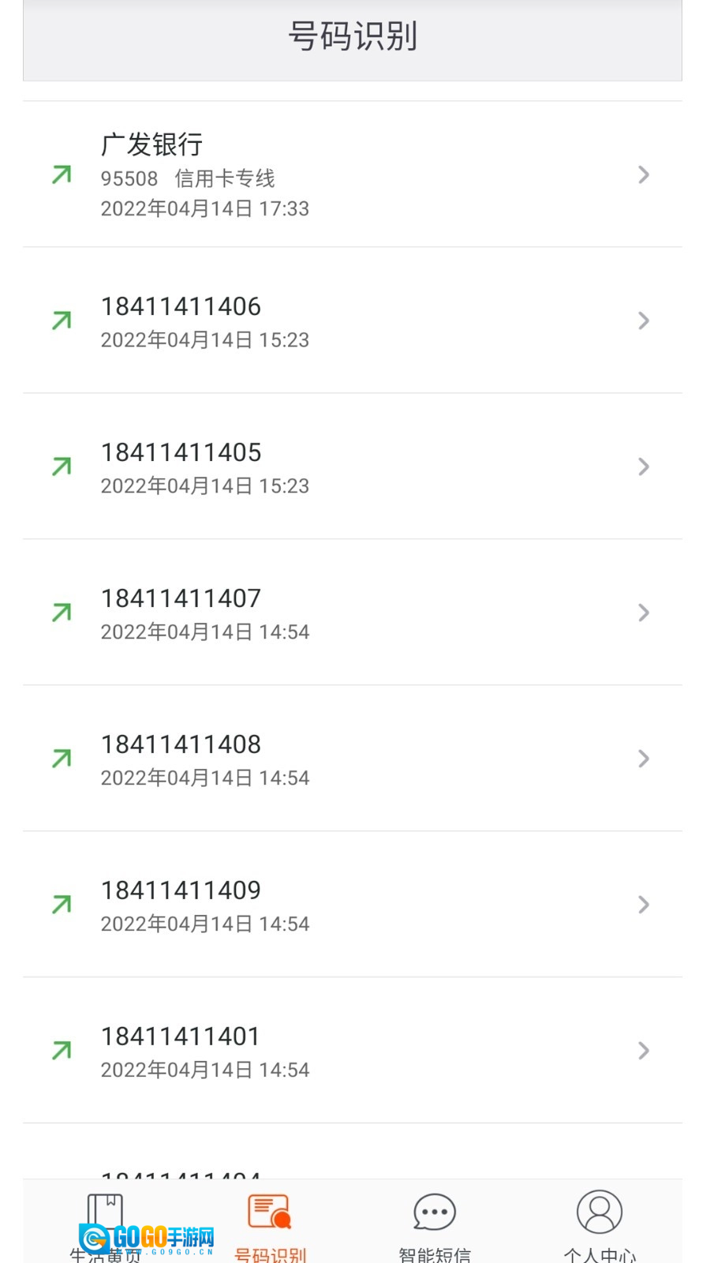Tap outgoing arrow icon beside 18411411405
This screenshot has height=1263, width=710.
pyautogui.click(x=62, y=467)
